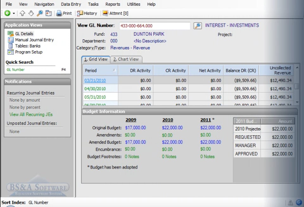Click the magnifier search icon in toolbar
This screenshot has height=207, width=304.
(40, 13)
